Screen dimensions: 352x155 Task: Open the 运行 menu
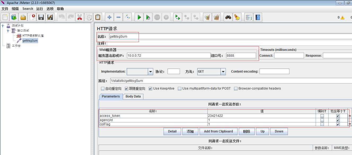pos(40,9)
